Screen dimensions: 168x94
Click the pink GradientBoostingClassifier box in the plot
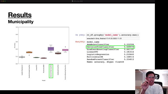coord(65,50)
